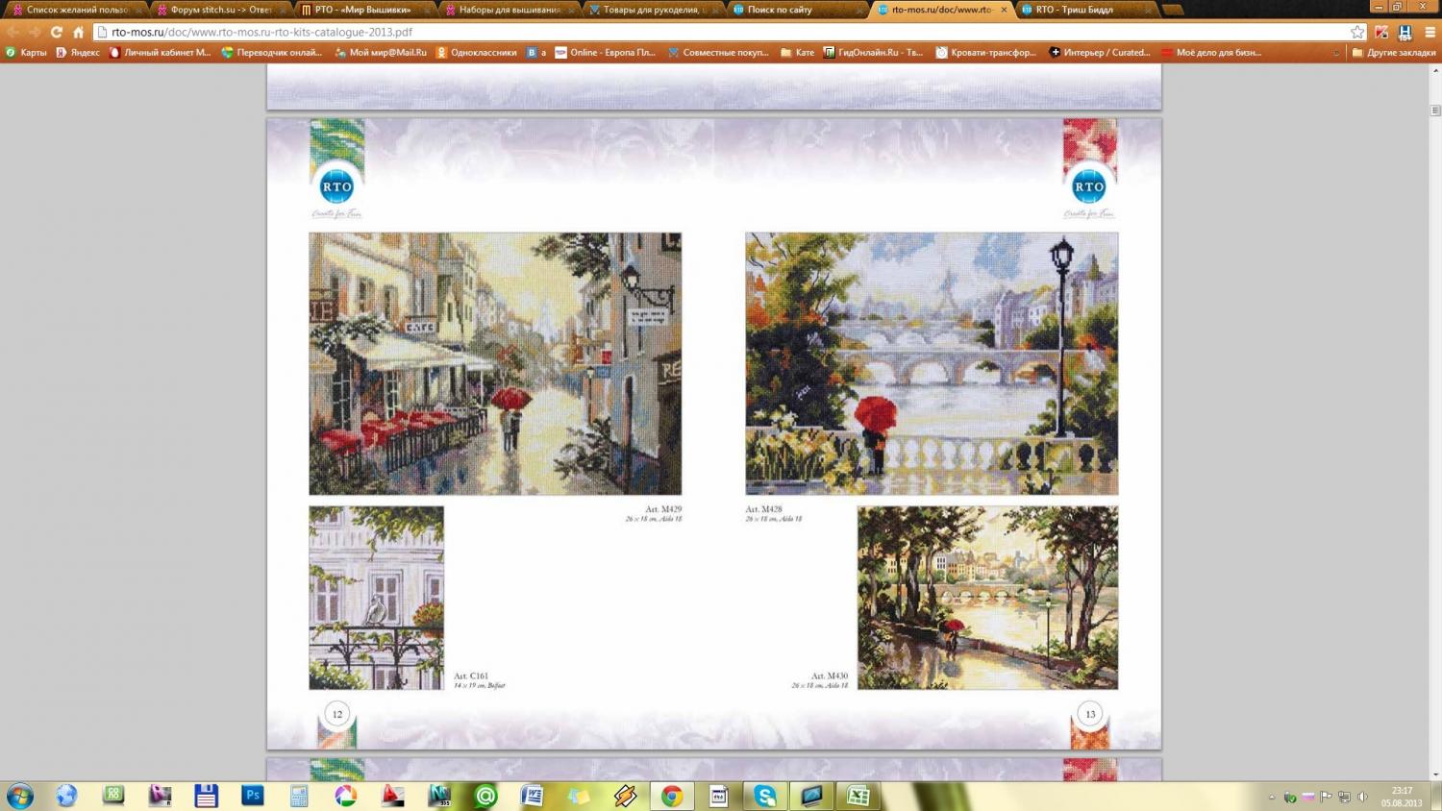
Task: Open the Другие закладки bookmarks folder
Action: [x=1393, y=53]
